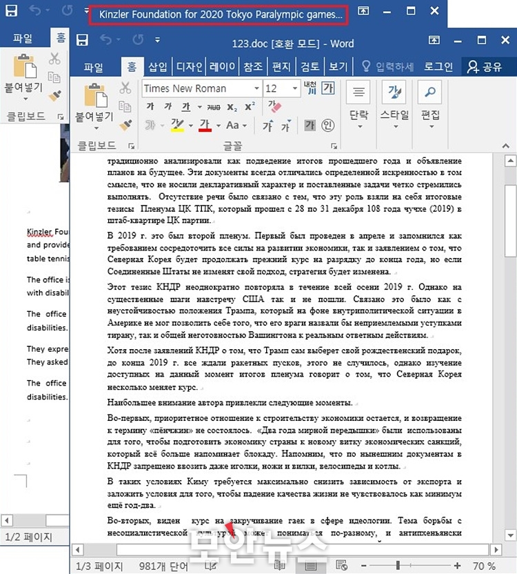Toggle underline formatting
Screen dimensions: 517x574
[x=186, y=106]
